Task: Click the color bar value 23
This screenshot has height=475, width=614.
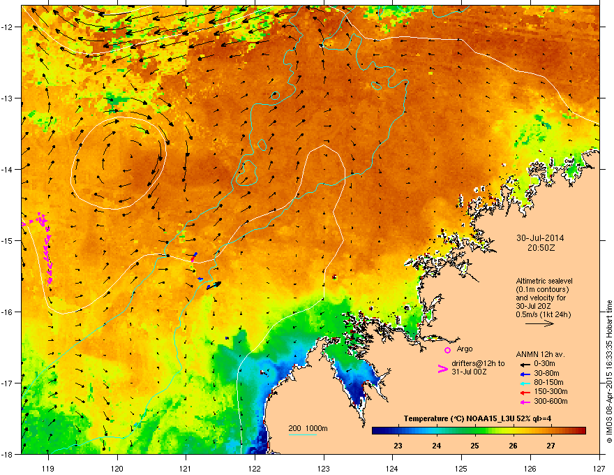Action: pos(398,446)
